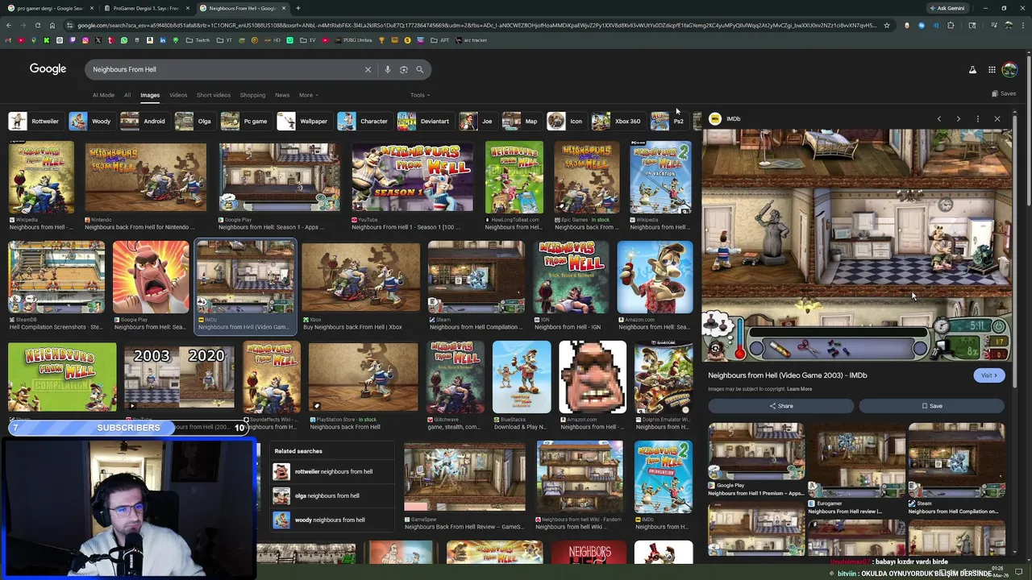
Task: Click the browser address bar URL
Action: (476, 25)
